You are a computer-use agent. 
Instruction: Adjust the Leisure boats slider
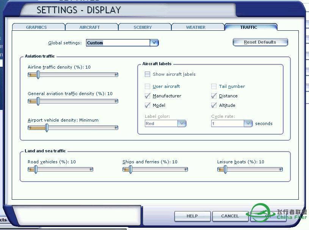(x=250, y=169)
